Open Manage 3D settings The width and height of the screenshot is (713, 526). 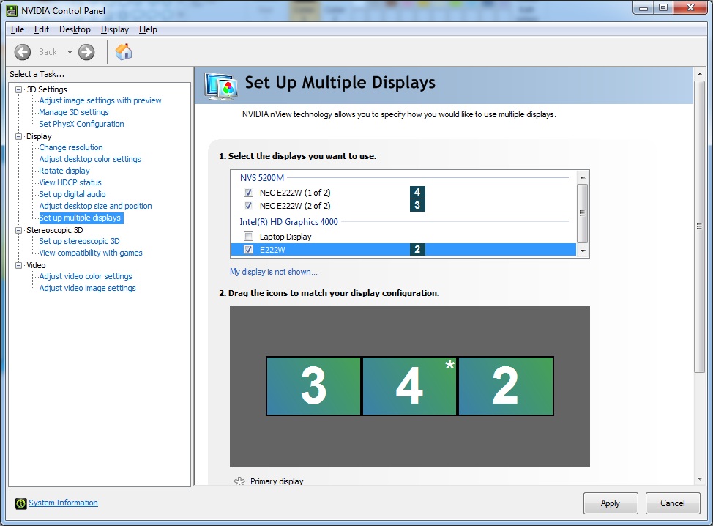(74, 112)
